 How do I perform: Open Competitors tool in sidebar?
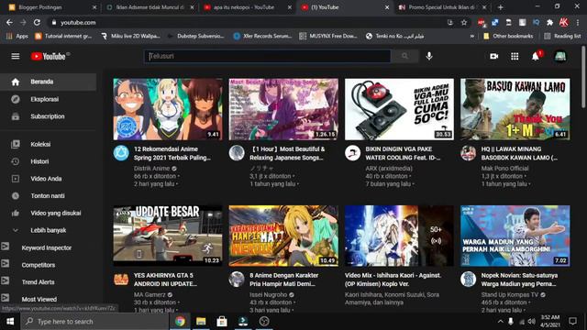point(39,265)
